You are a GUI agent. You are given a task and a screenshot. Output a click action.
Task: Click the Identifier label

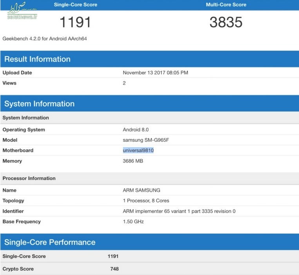(13, 211)
